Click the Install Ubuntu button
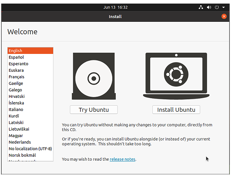 (176, 110)
